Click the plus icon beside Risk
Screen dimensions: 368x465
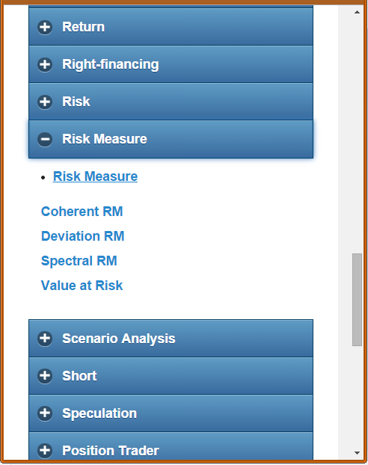coord(45,102)
